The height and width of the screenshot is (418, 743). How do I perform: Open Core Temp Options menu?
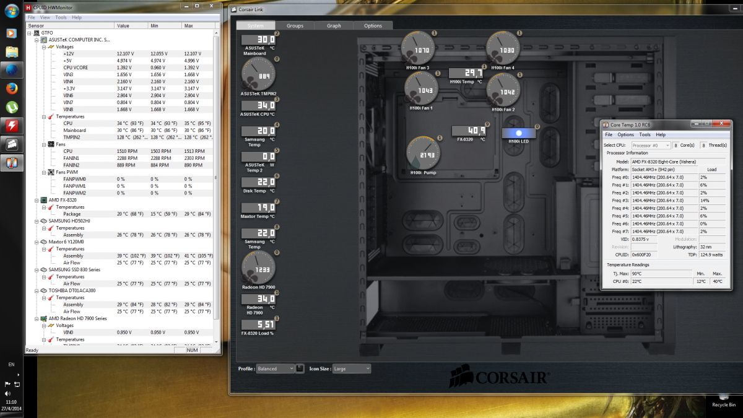(625, 134)
